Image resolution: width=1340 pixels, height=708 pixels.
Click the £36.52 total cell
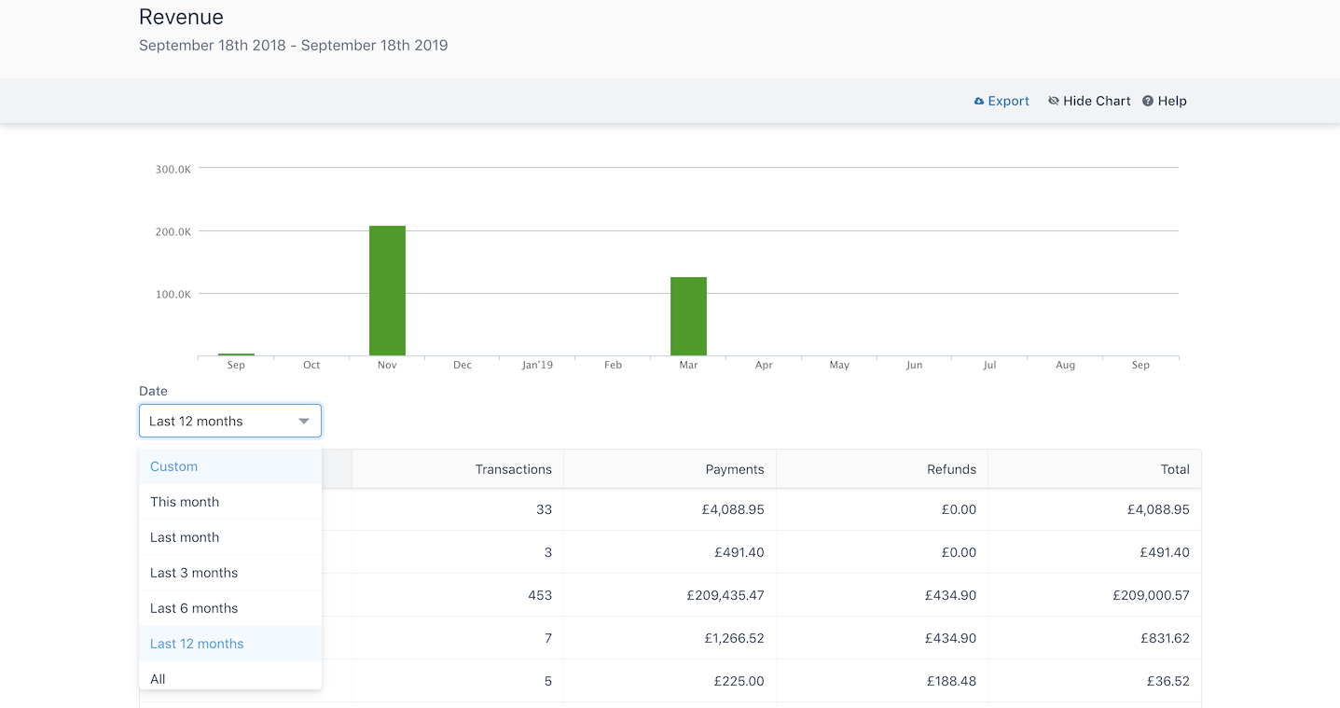tap(1095, 681)
